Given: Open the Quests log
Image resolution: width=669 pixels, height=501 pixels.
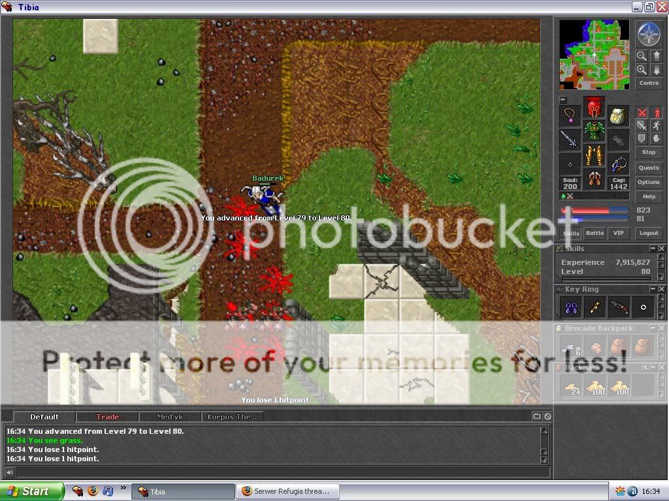Looking at the screenshot, I should [649, 168].
